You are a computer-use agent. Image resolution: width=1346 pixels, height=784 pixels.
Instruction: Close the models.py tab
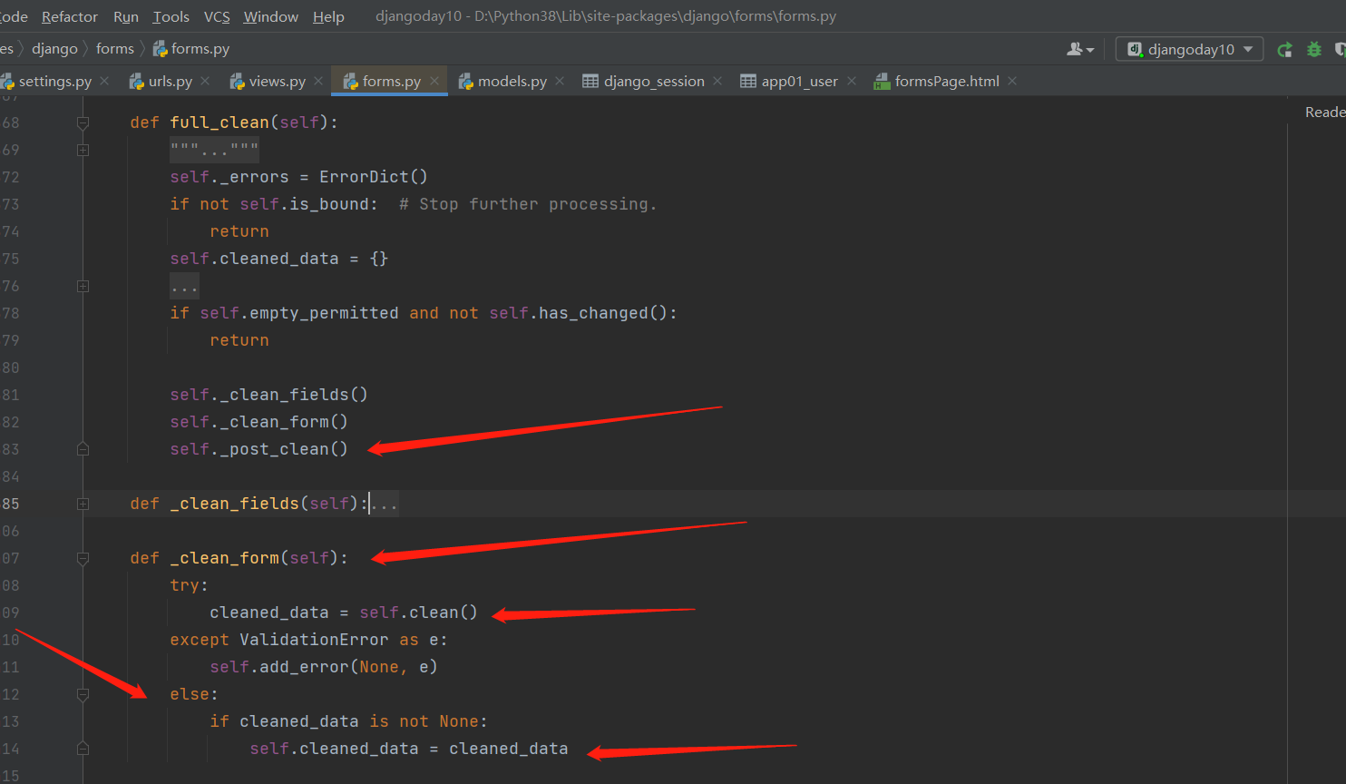click(x=560, y=81)
